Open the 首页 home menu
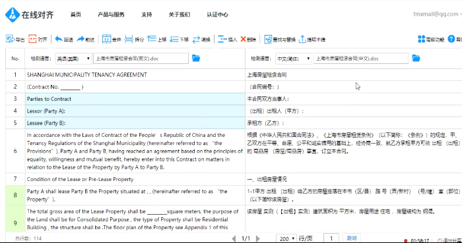 point(76,14)
